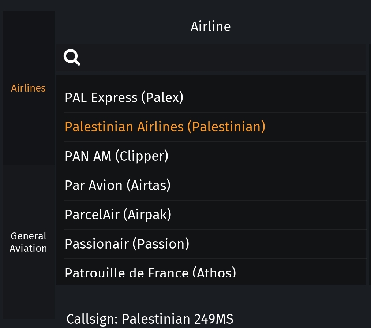Click the Airline panel title
The height and width of the screenshot is (328, 371).
pos(210,26)
